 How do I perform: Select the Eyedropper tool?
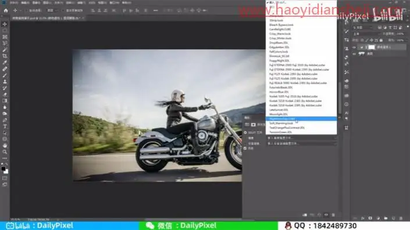coord(5,63)
